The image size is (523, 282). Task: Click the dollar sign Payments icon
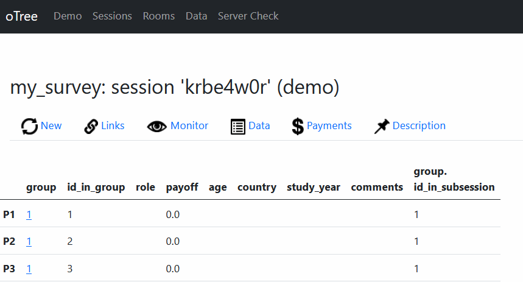[x=298, y=126]
